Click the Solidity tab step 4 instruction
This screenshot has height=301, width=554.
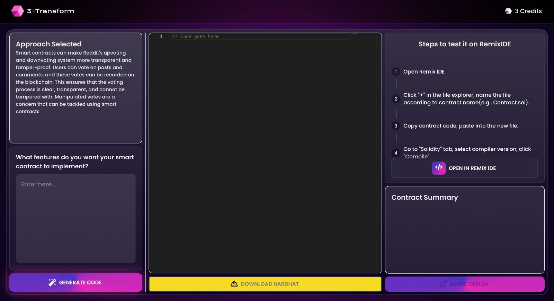click(x=467, y=152)
